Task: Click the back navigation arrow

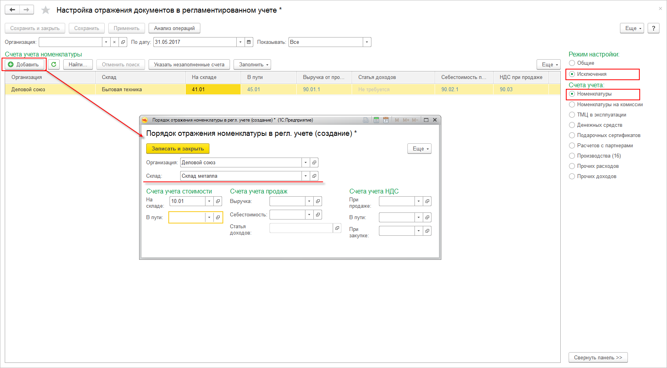Action: tap(12, 9)
